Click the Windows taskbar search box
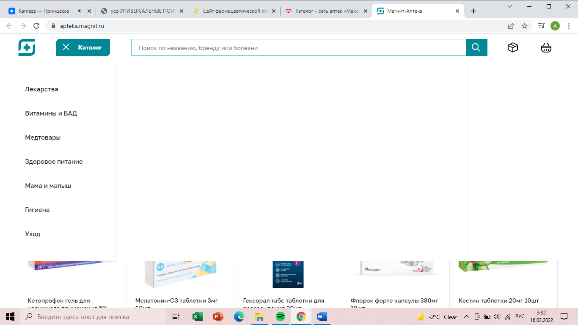Screen dimensions: 578x325 point(94,317)
